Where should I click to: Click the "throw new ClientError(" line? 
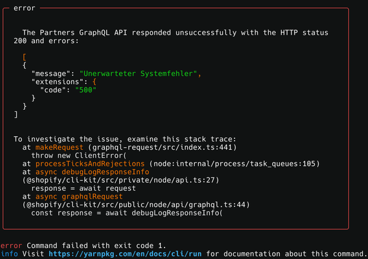pyautogui.click(x=79, y=156)
